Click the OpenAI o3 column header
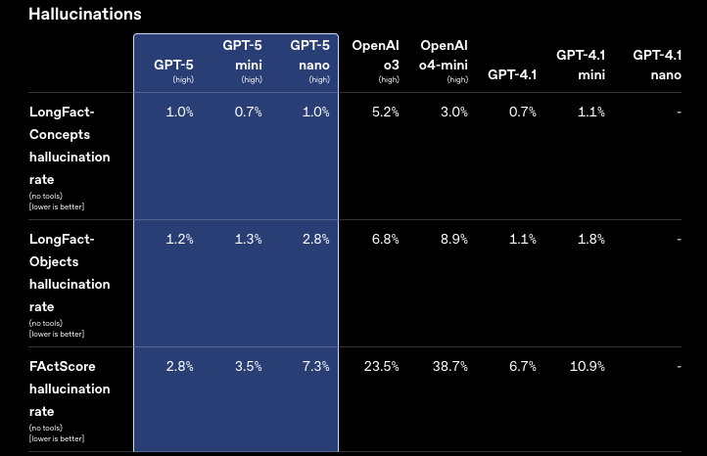Image resolution: width=707 pixels, height=456 pixels. coord(375,61)
